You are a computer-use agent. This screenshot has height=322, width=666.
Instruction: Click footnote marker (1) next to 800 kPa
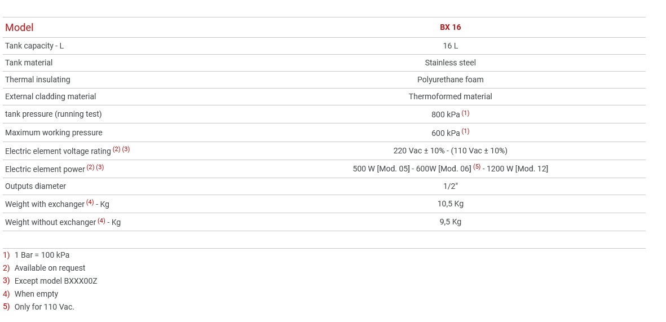pos(465,113)
